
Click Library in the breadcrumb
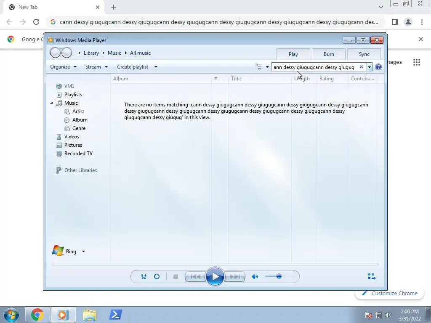pos(91,53)
